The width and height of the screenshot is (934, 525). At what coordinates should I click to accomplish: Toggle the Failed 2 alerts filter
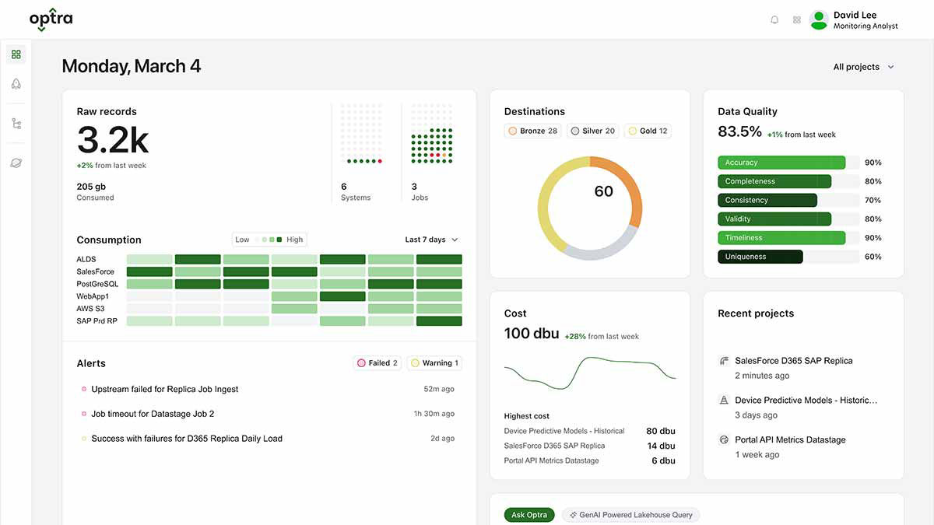point(377,362)
